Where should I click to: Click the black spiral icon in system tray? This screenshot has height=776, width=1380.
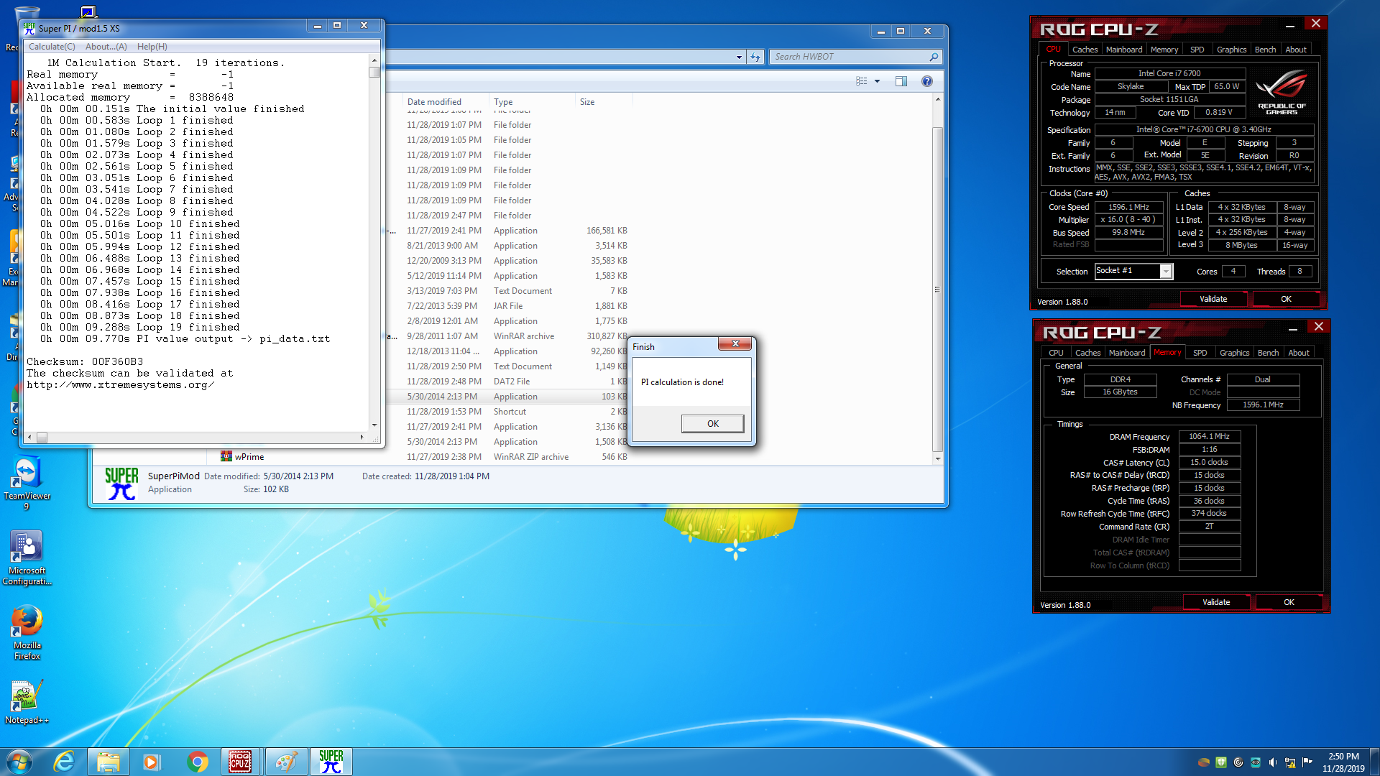[1238, 762]
